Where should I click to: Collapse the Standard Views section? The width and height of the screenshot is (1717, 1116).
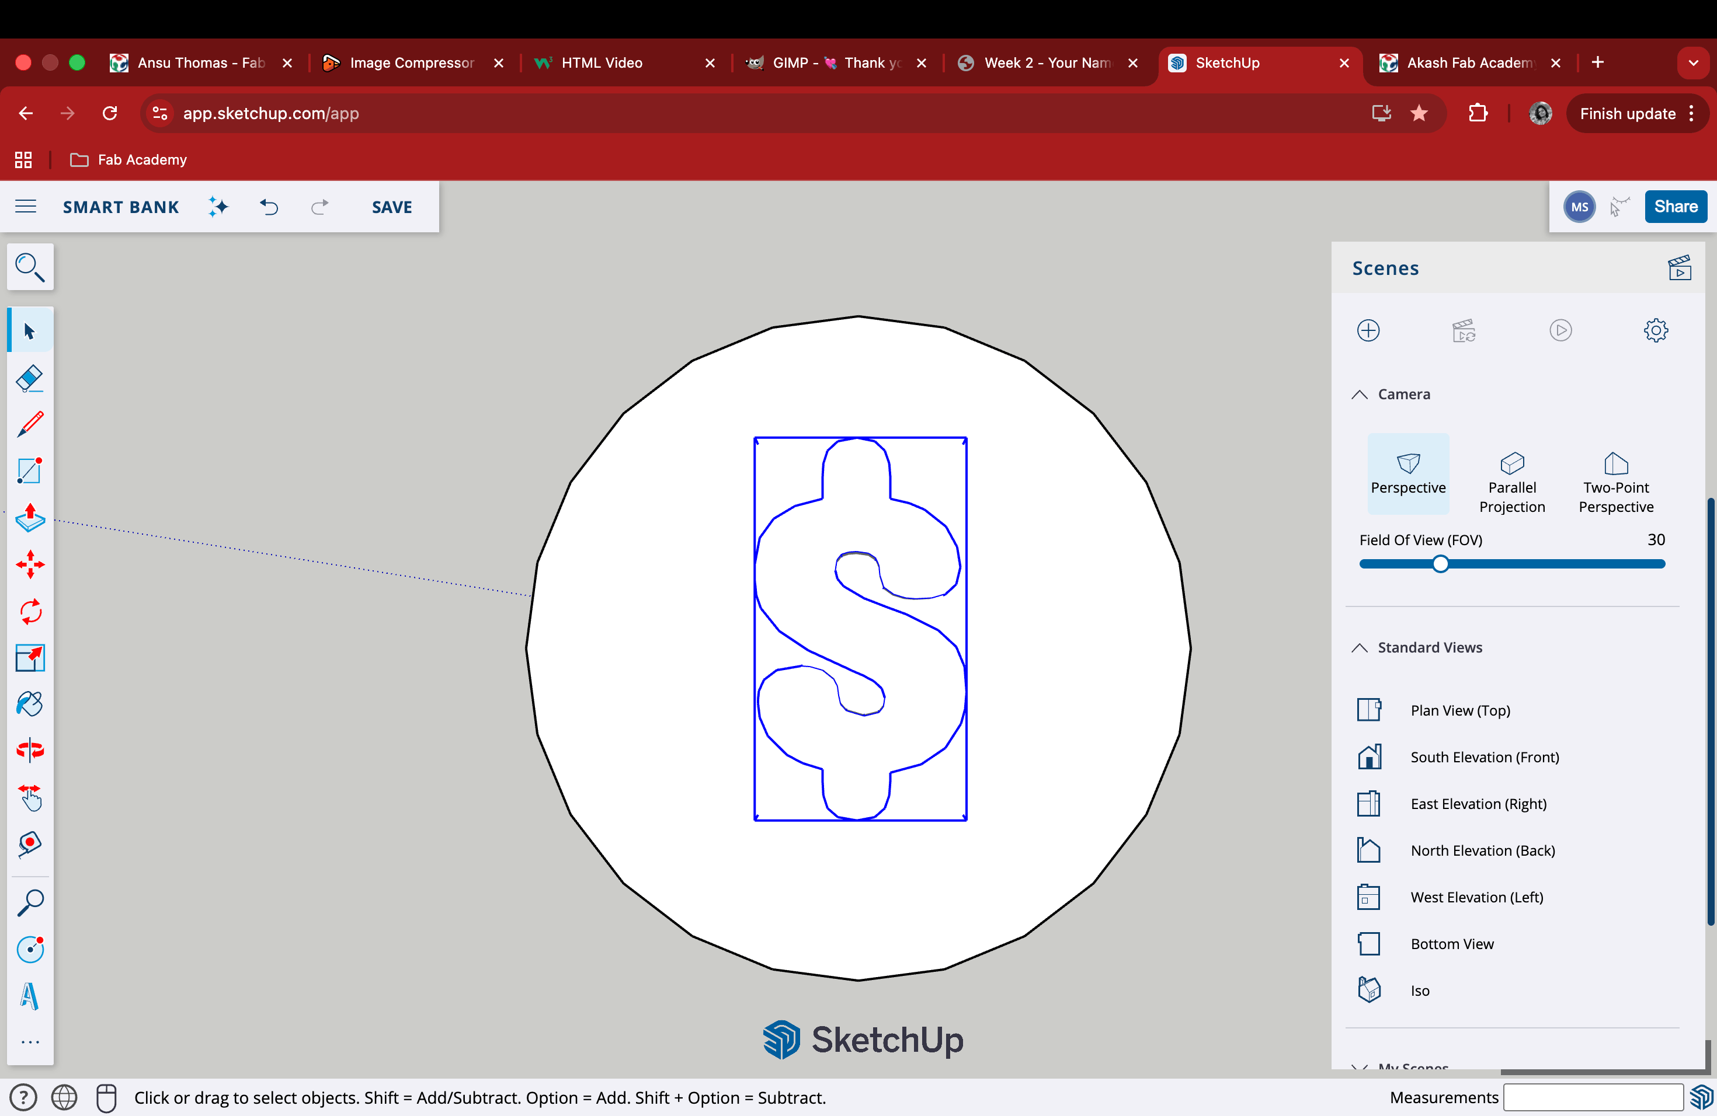(1359, 647)
